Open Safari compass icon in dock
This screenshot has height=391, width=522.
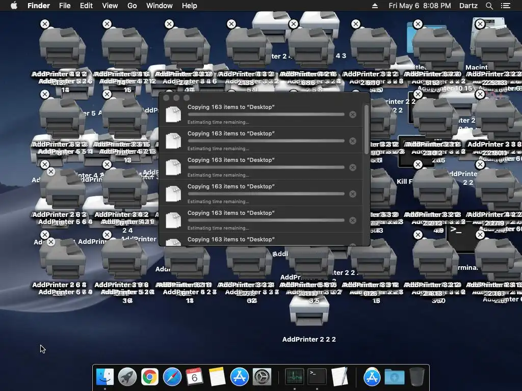172,377
